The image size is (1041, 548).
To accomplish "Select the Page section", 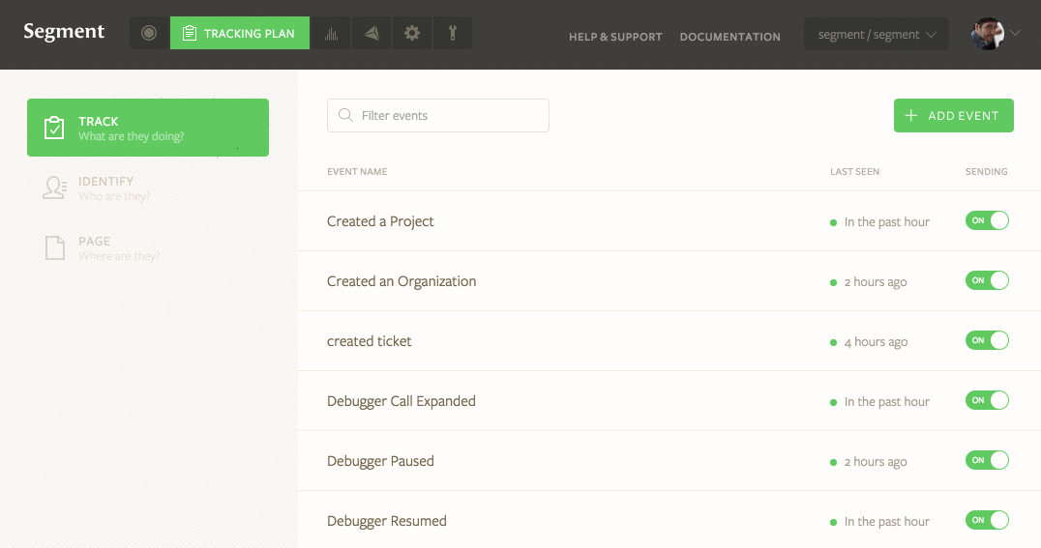I will tap(148, 248).
